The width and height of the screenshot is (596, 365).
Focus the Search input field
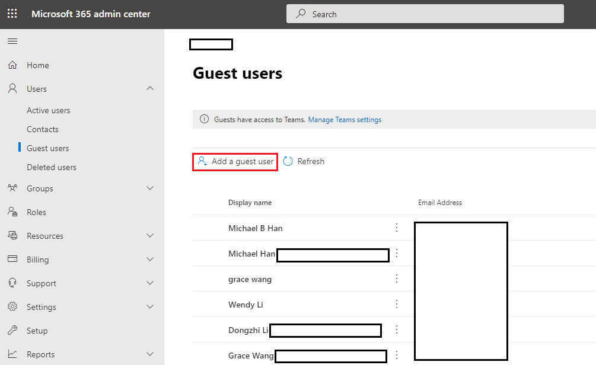(x=425, y=14)
